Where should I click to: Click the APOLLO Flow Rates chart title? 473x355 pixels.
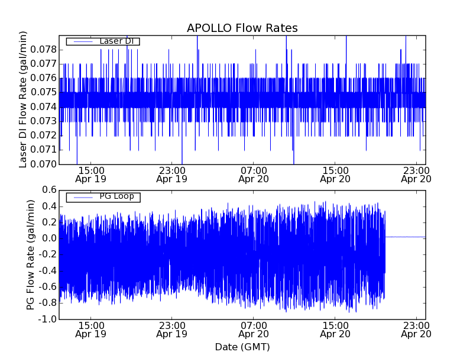[242, 28]
